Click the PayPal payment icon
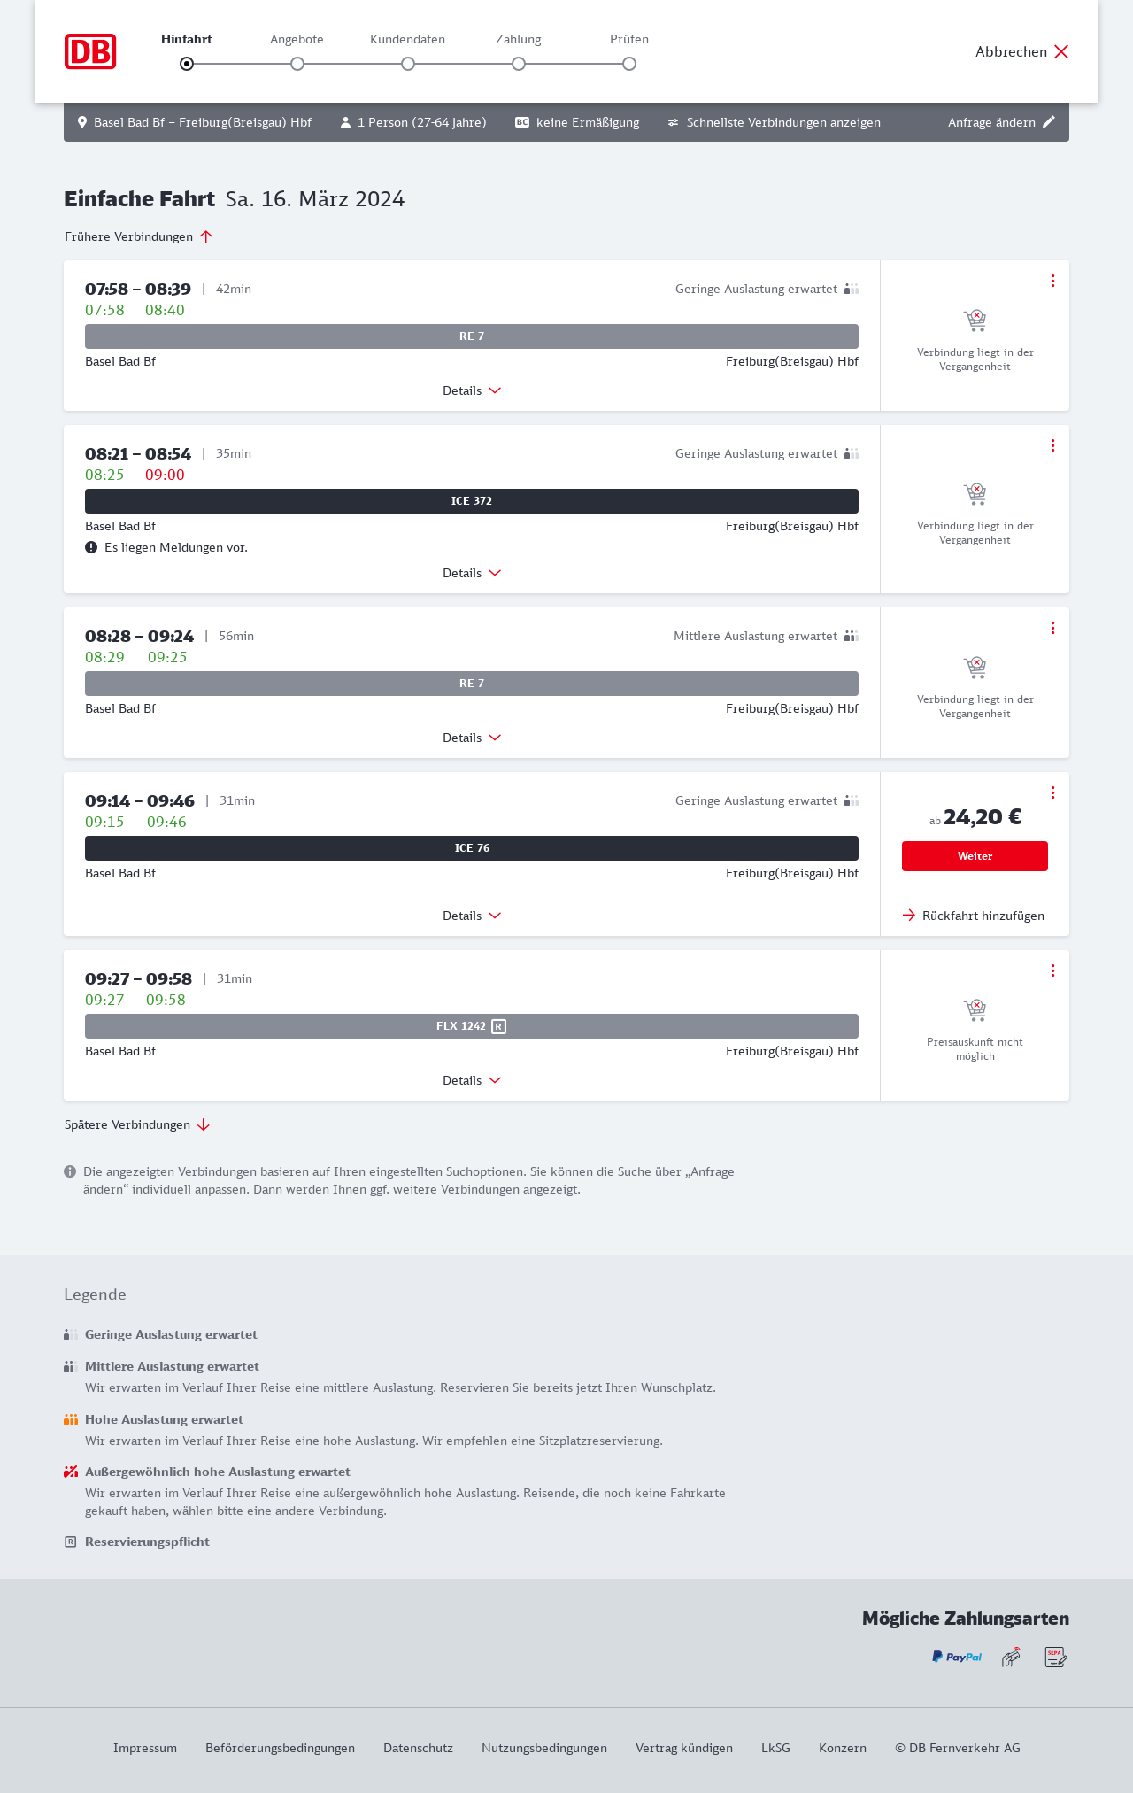 957,1657
